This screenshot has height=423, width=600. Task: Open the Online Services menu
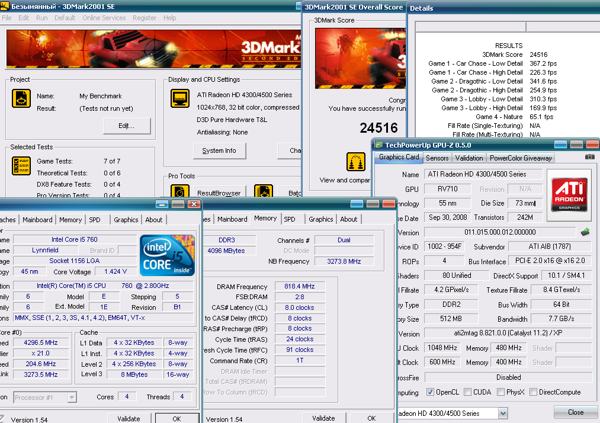(104, 18)
